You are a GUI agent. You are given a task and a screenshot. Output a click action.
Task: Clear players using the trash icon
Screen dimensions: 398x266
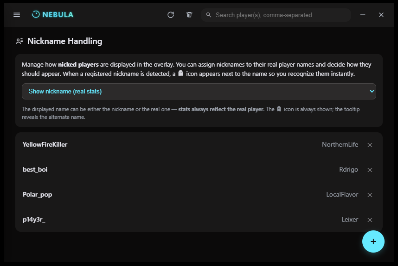pyautogui.click(x=189, y=15)
